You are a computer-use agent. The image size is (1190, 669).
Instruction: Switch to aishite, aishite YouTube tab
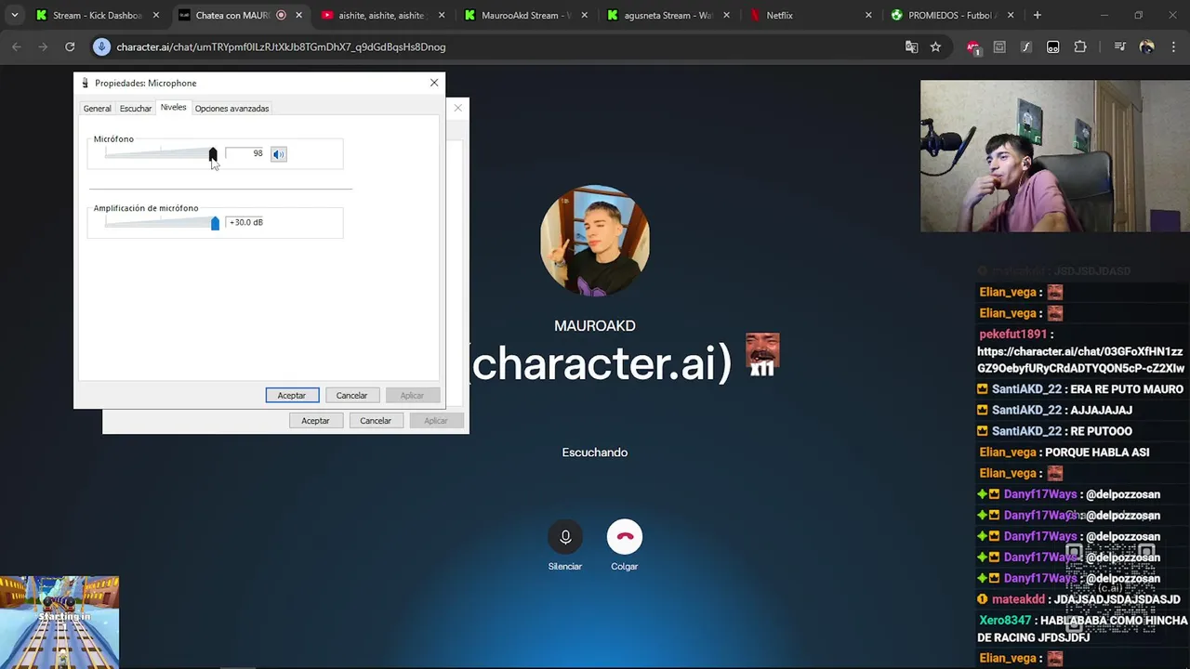tap(373, 15)
